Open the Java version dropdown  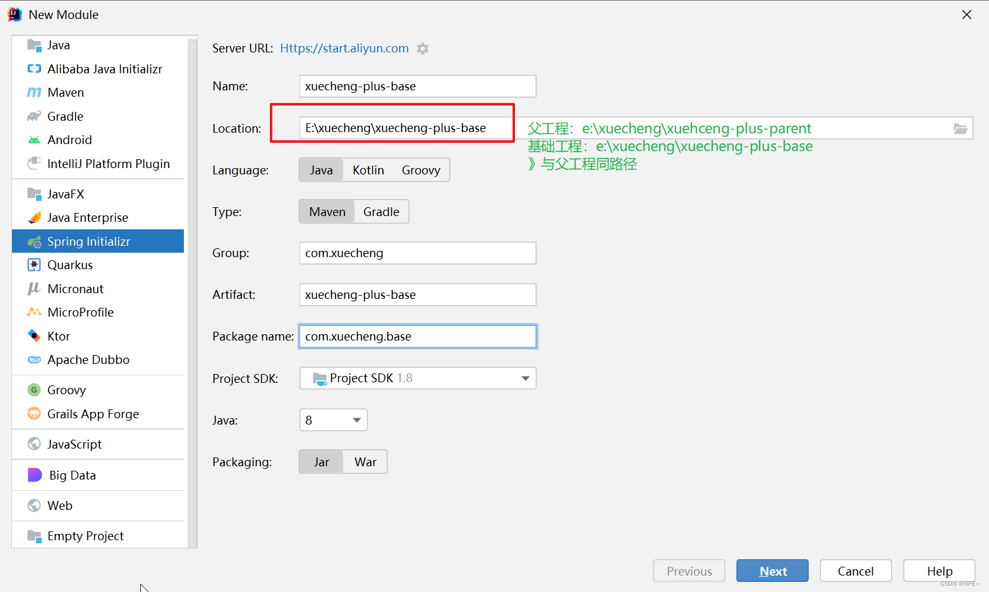[334, 420]
